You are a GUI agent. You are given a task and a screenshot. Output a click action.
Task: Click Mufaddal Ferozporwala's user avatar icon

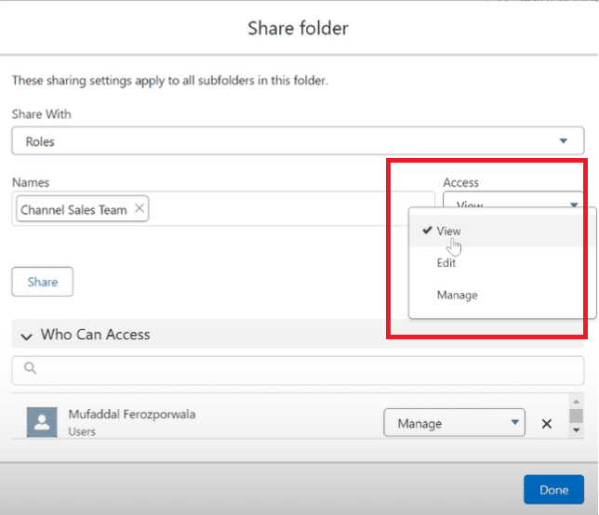(42, 423)
